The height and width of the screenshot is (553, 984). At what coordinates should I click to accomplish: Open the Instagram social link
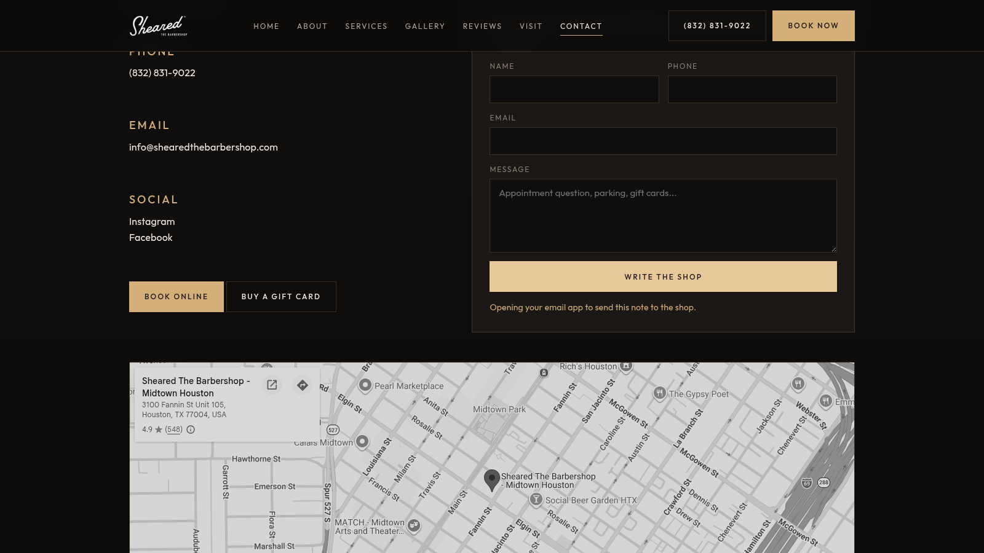click(152, 222)
